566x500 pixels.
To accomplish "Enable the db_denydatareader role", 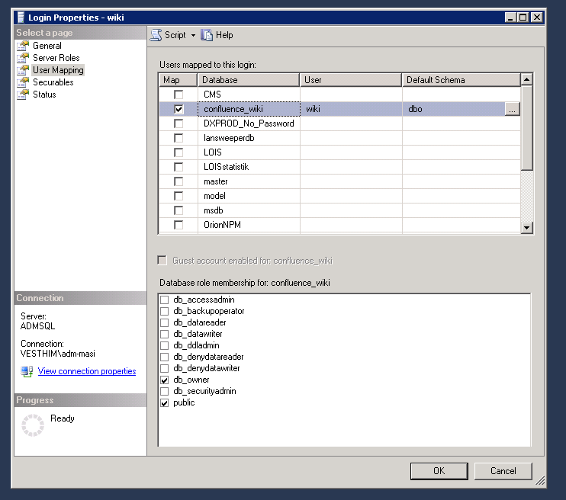I will [x=164, y=357].
